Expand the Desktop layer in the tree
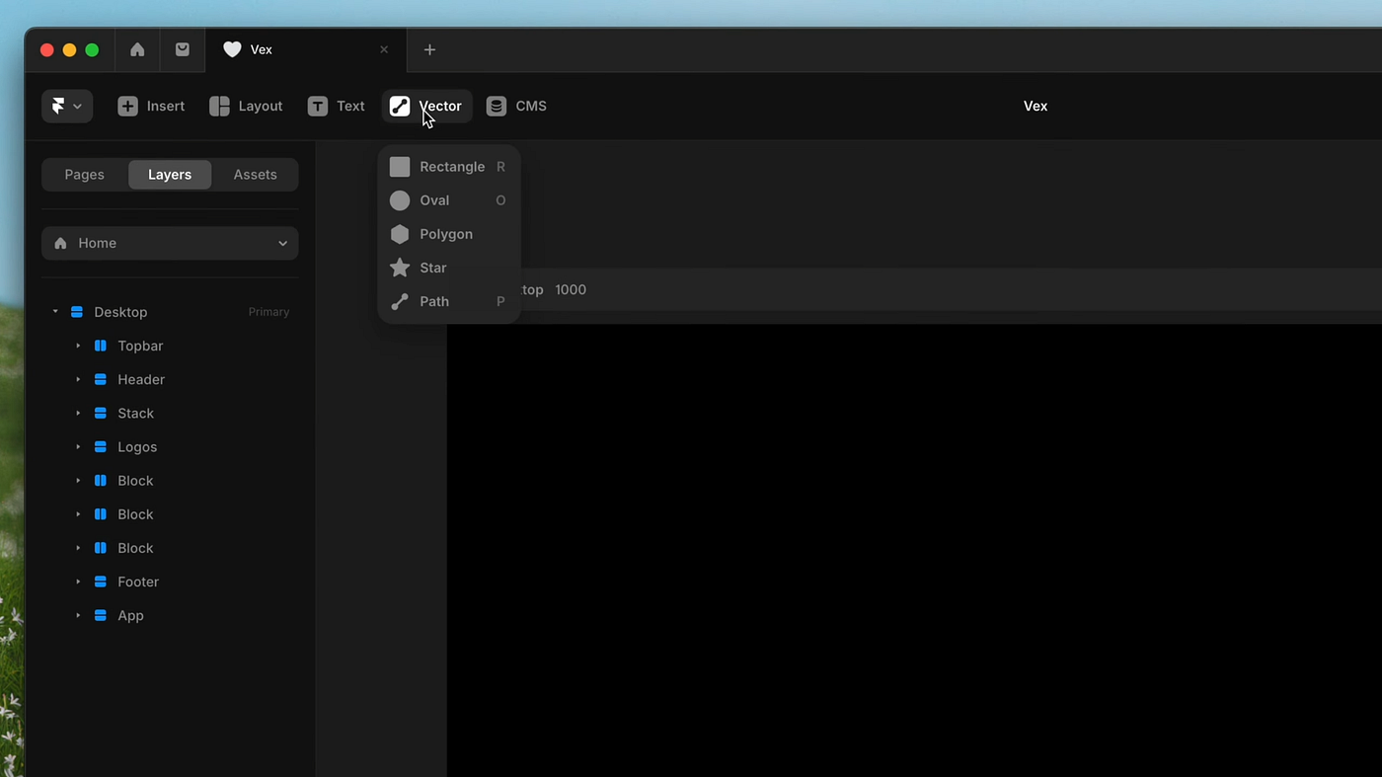The width and height of the screenshot is (1382, 777). (x=55, y=311)
